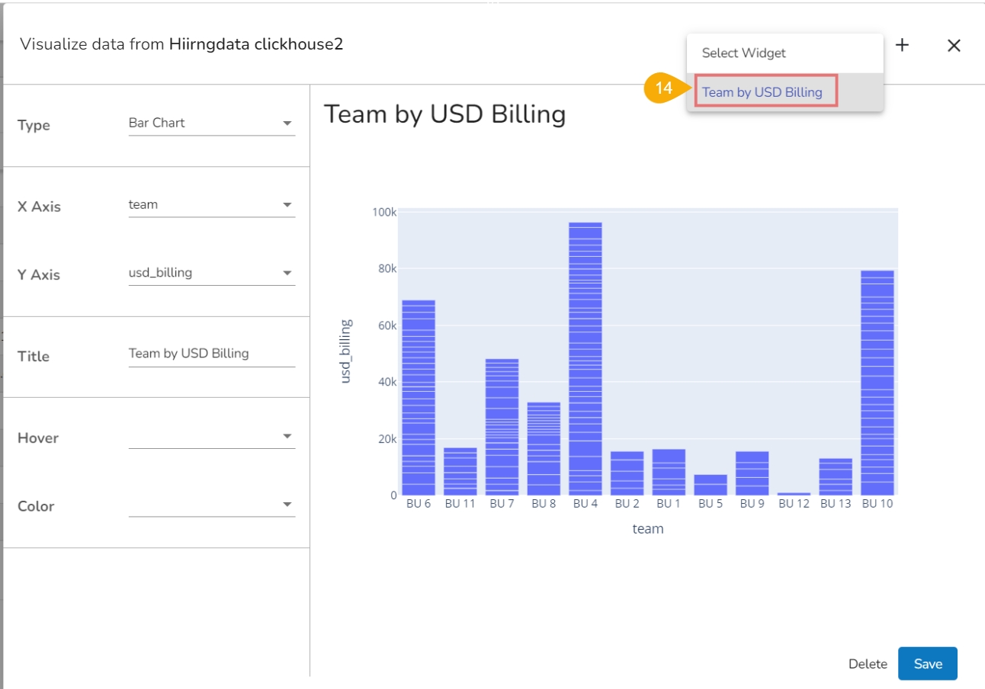The height and width of the screenshot is (689, 985).
Task: Click the Delete button
Action: tap(868, 664)
